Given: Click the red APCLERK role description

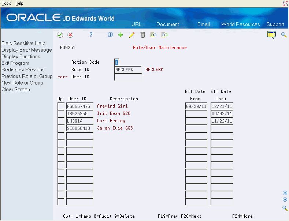Looking at the screenshot, I should click(x=154, y=70).
